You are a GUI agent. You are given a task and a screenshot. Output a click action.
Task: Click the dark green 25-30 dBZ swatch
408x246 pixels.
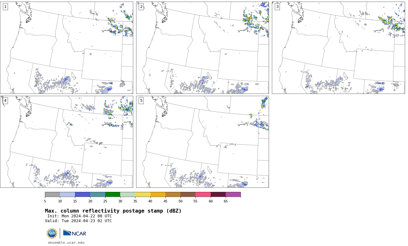[x=113, y=194]
